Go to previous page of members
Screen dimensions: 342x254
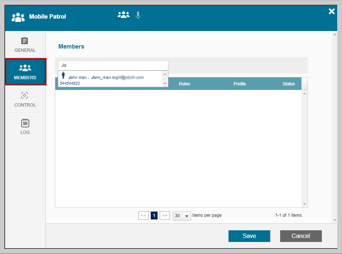(x=144, y=216)
